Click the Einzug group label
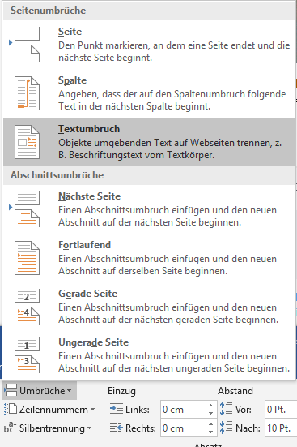The width and height of the screenshot is (297, 447). 121,391
